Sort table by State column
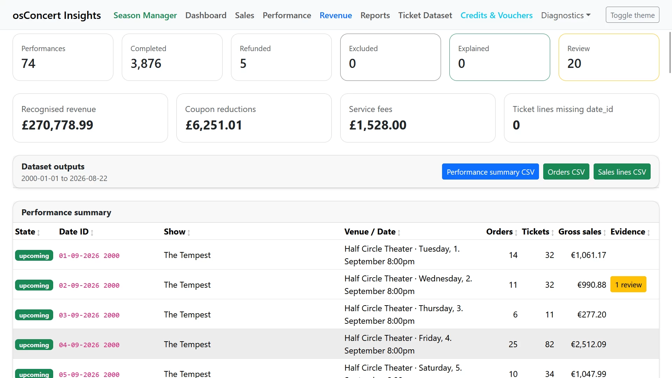This screenshot has height=378, width=672. (28, 232)
